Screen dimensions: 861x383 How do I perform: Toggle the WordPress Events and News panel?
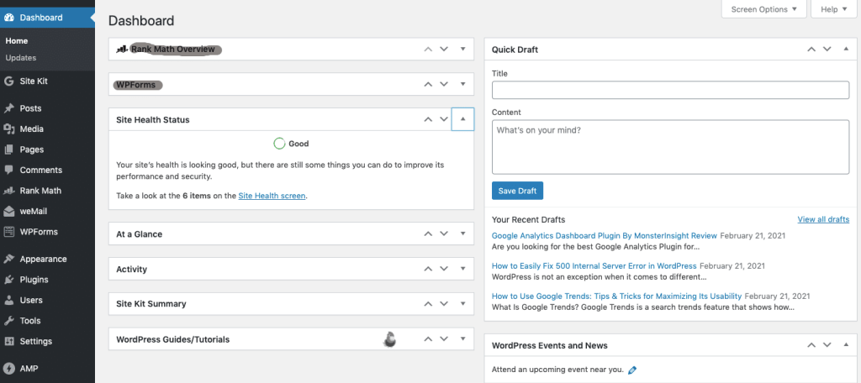[846, 345]
